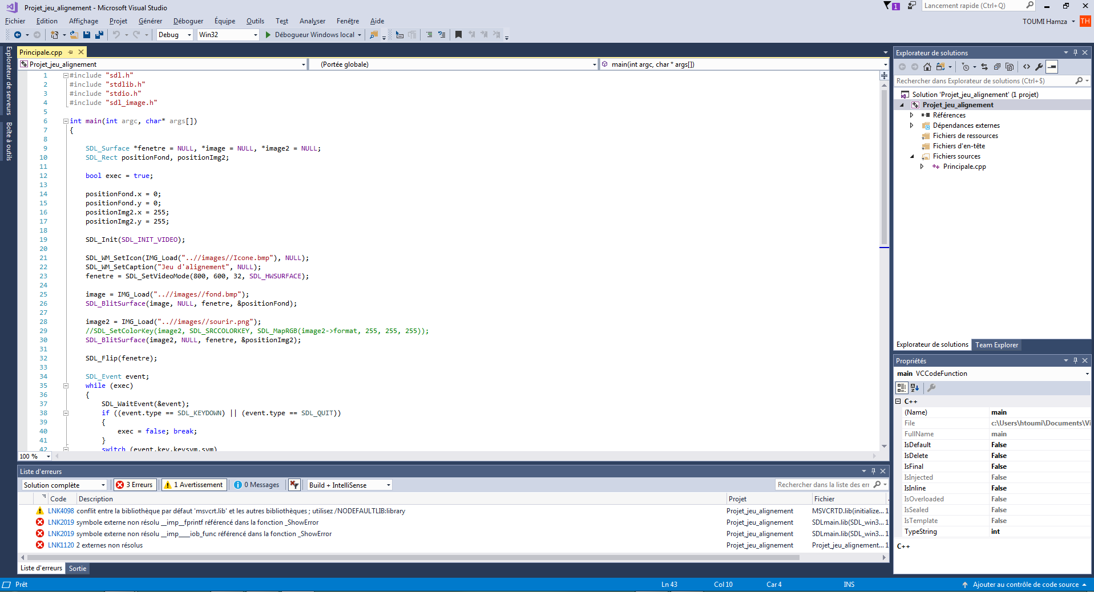The image size is (1094, 592).
Task: Expand the Références node in Solution Explorer
Action: (x=911, y=115)
